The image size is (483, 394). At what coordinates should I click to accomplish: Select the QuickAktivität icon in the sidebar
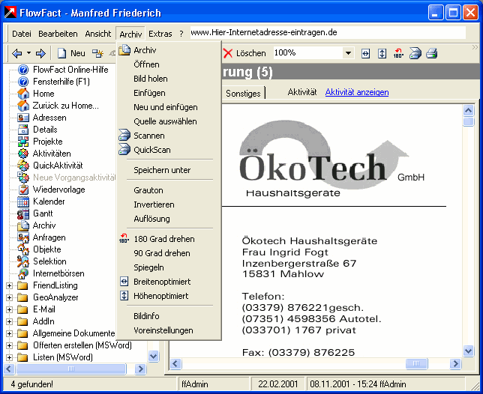pyautogui.click(x=23, y=166)
